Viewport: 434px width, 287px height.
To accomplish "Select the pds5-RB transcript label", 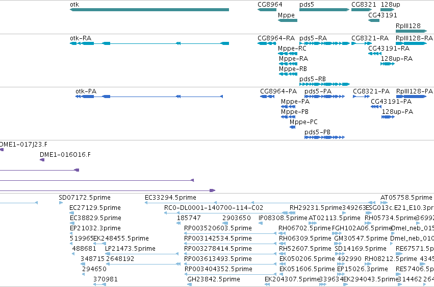I will point(313,79).
